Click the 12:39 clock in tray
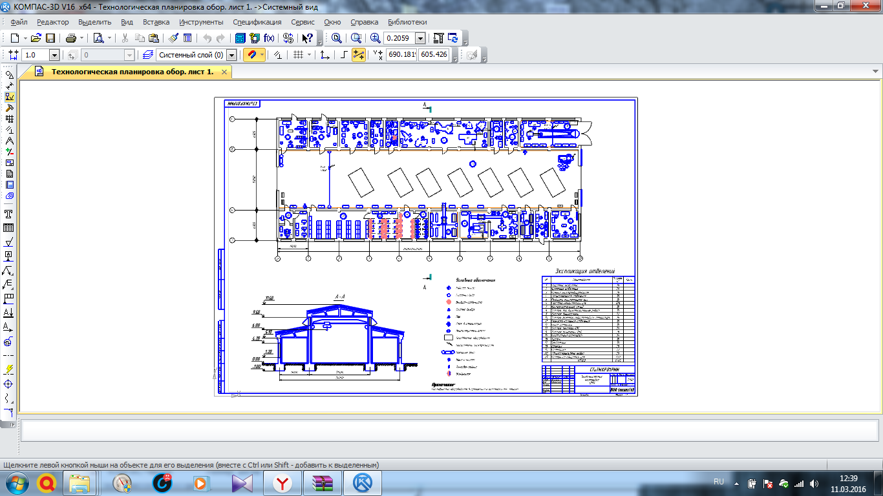The width and height of the screenshot is (883, 496). (849, 479)
